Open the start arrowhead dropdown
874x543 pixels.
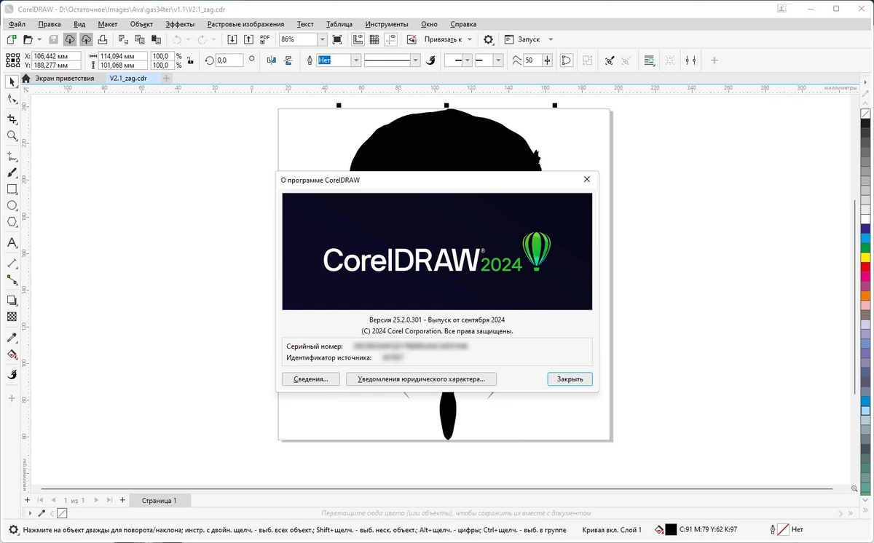[x=468, y=60]
